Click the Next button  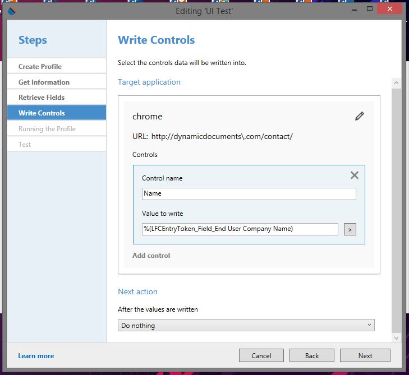[365, 356]
